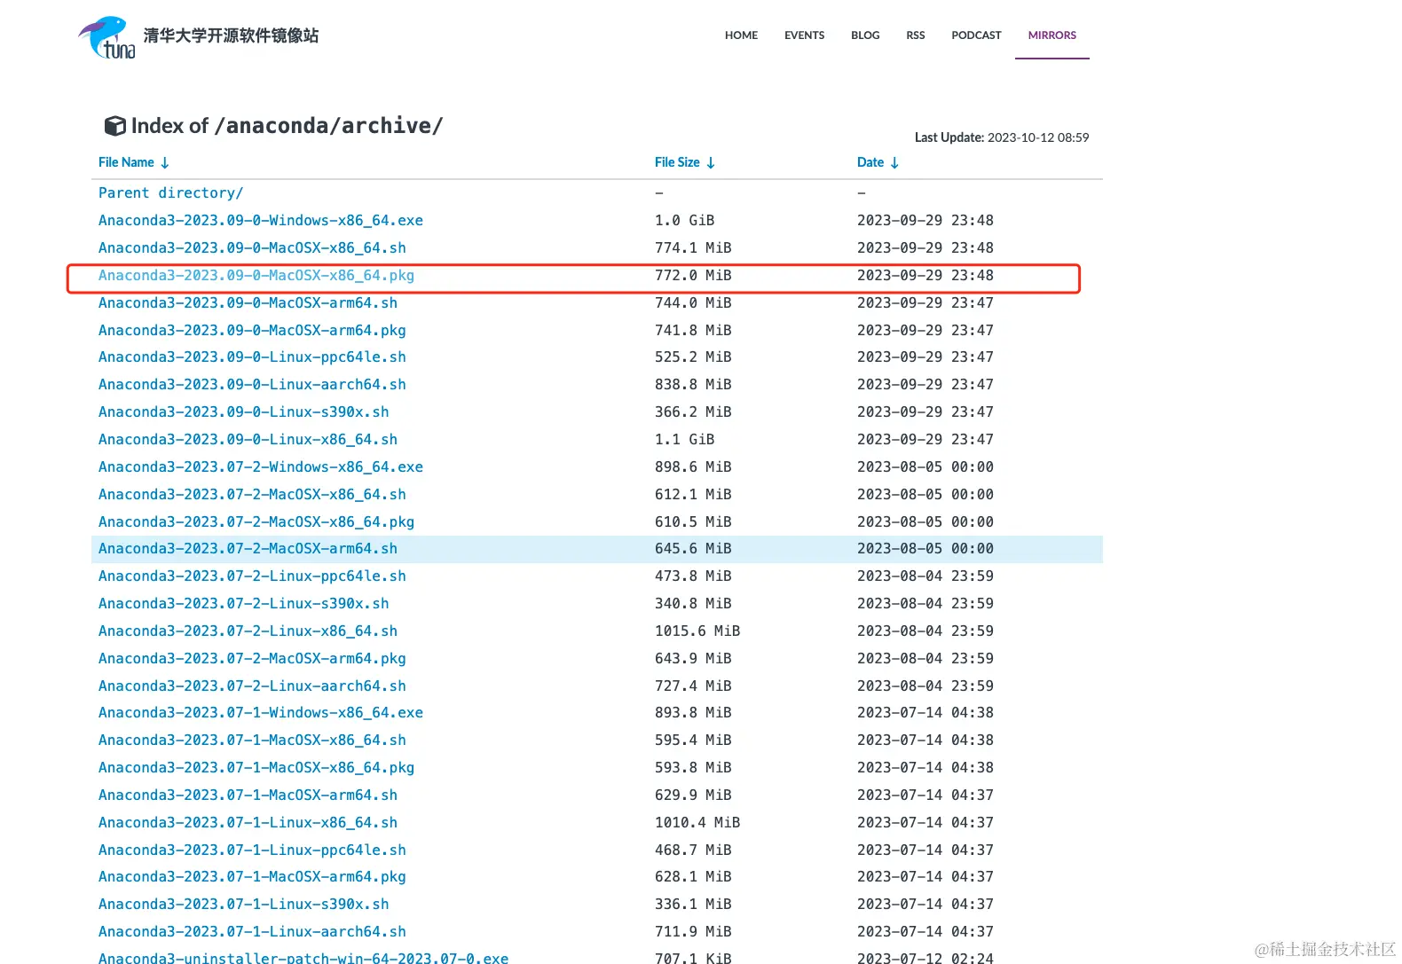The height and width of the screenshot is (964, 1402).
Task: Download Anaconda3-2023.09-0-MacOSX-arm64.sh
Action: point(248,302)
